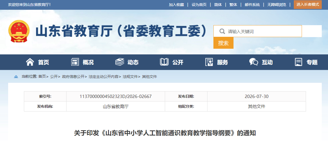Viewport: 328px width, 141px height.
Task: Click the building icon beside 概况
Action: (75, 62)
